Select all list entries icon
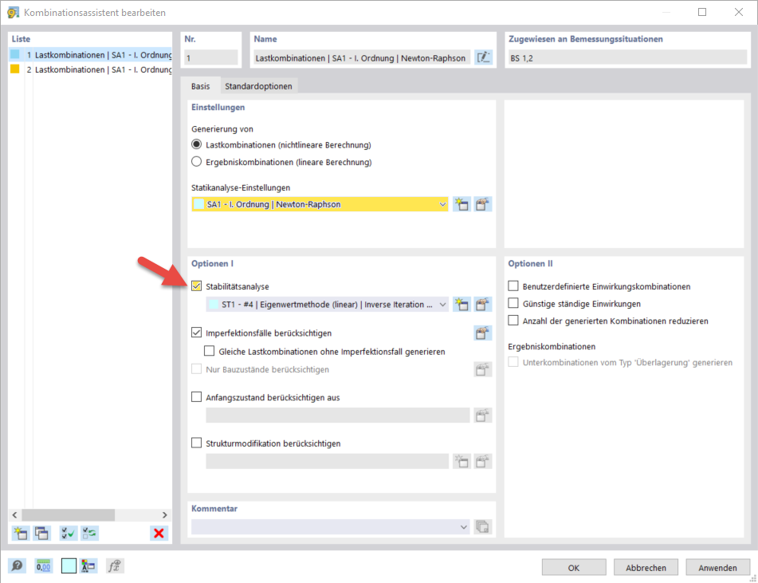The image size is (758, 583). pyautogui.click(x=69, y=534)
